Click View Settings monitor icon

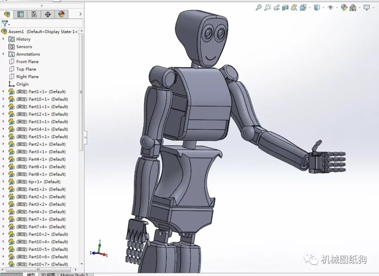[x=367, y=8]
